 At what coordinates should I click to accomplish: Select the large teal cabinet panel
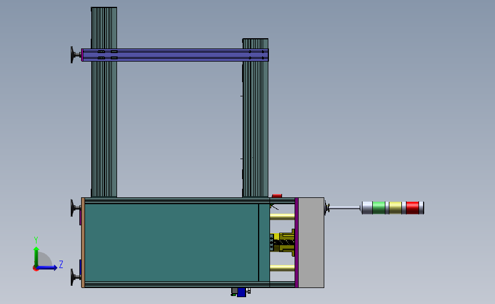(x=171, y=242)
